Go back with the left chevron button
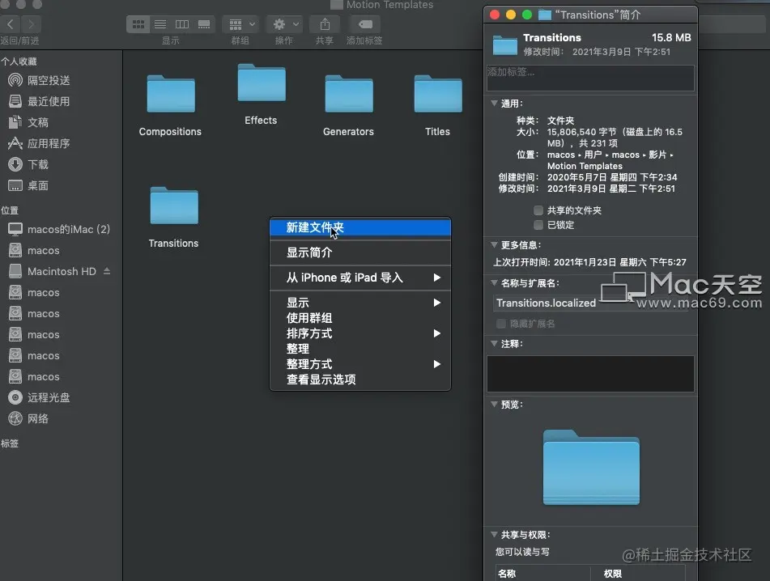The height and width of the screenshot is (581, 770). tap(11, 23)
